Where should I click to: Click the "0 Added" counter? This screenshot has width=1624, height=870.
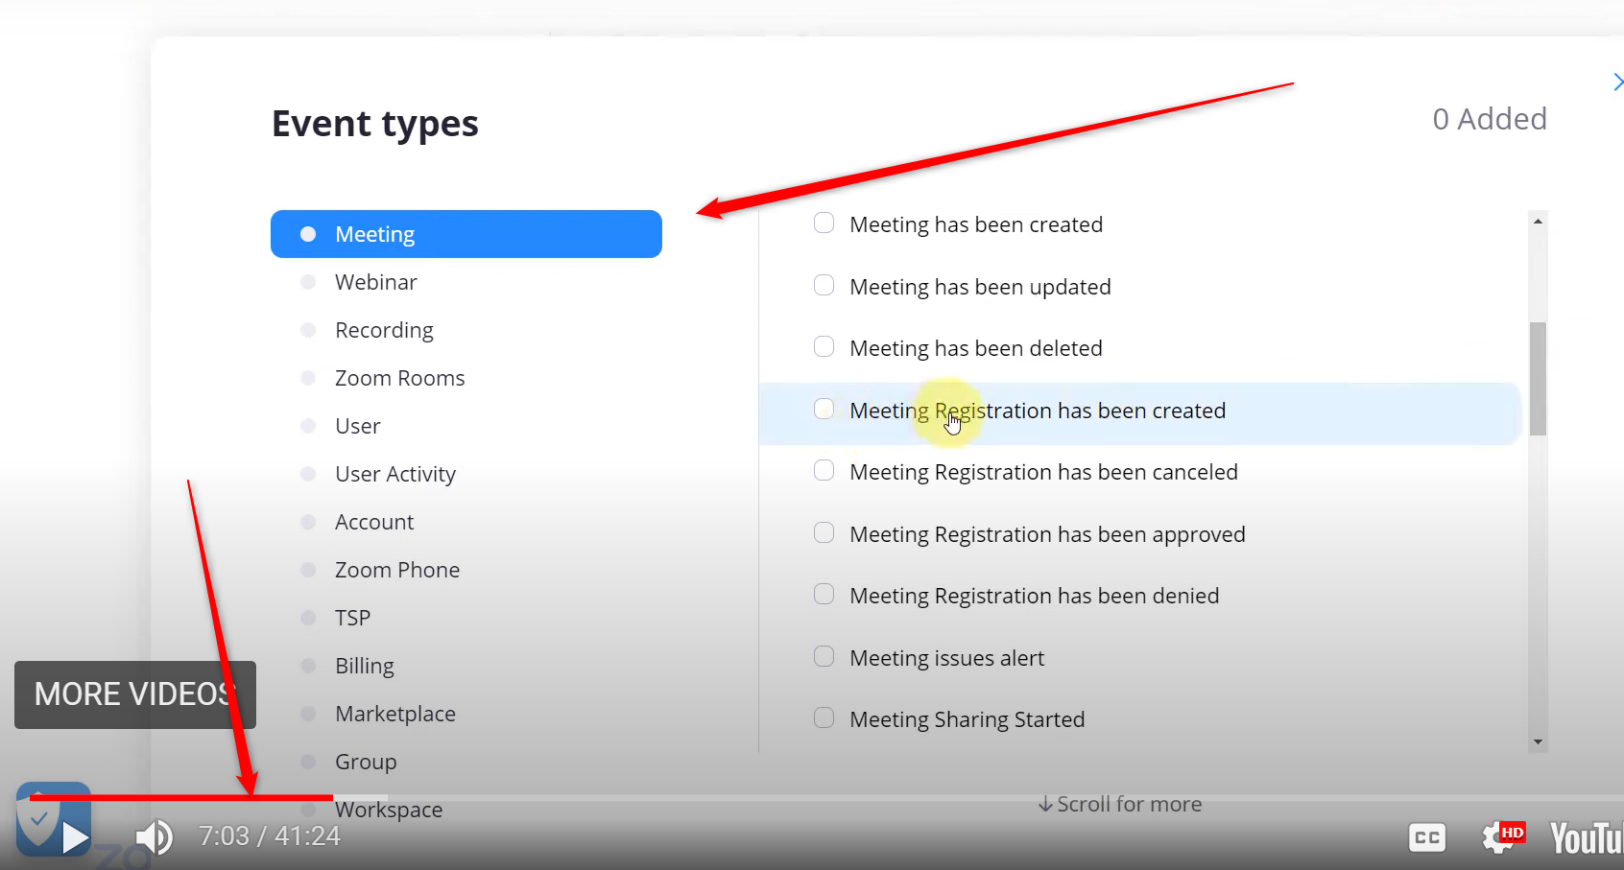pyautogui.click(x=1490, y=119)
